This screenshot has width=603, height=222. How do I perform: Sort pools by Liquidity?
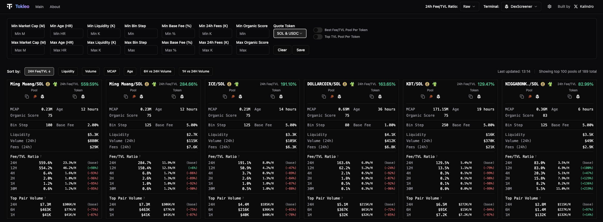[x=68, y=71]
